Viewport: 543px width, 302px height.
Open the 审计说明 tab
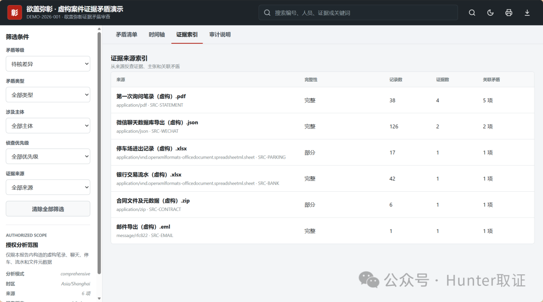tap(220, 35)
